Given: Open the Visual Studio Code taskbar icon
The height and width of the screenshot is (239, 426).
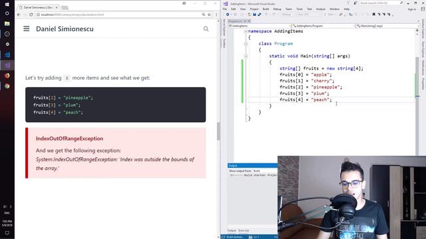Looking at the screenshot, I should click(x=7, y=54).
